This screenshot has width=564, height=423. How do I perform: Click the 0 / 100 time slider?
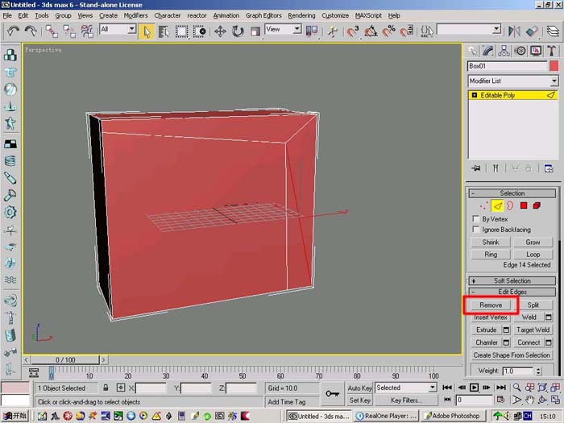point(65,359)
